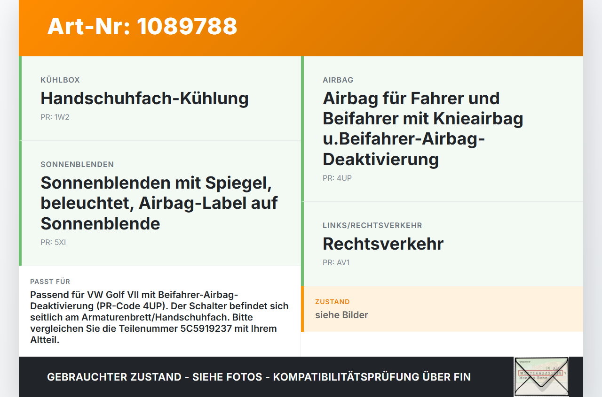Click the siehe Bilder condition text
Screen dimensions: 602x397
pos(342,315)
